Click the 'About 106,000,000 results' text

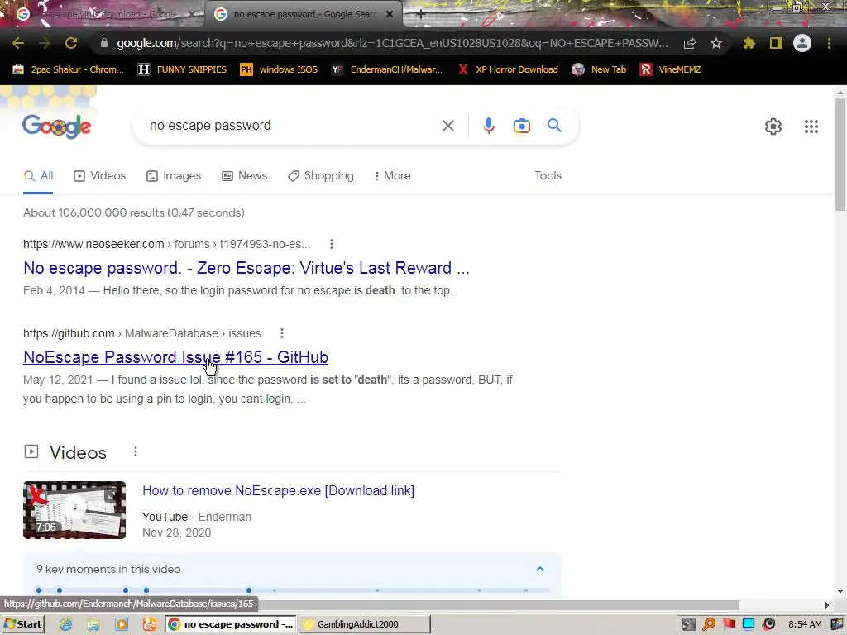pos(134,212)
